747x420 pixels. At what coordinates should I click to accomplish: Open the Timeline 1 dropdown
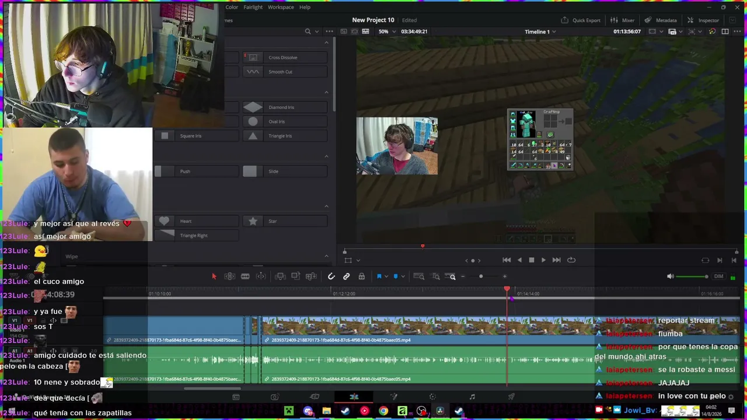click(540, 32)
